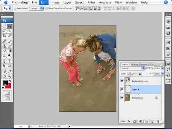Select the Elliptical Marquee tool
The height and width of the screenshot is (129, 172).
(4, 26)
